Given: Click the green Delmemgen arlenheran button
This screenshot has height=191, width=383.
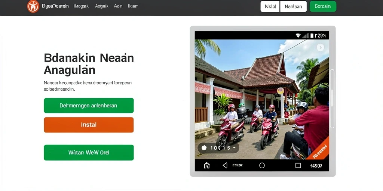Looking at the screenshot, I should tap(89, 106).
